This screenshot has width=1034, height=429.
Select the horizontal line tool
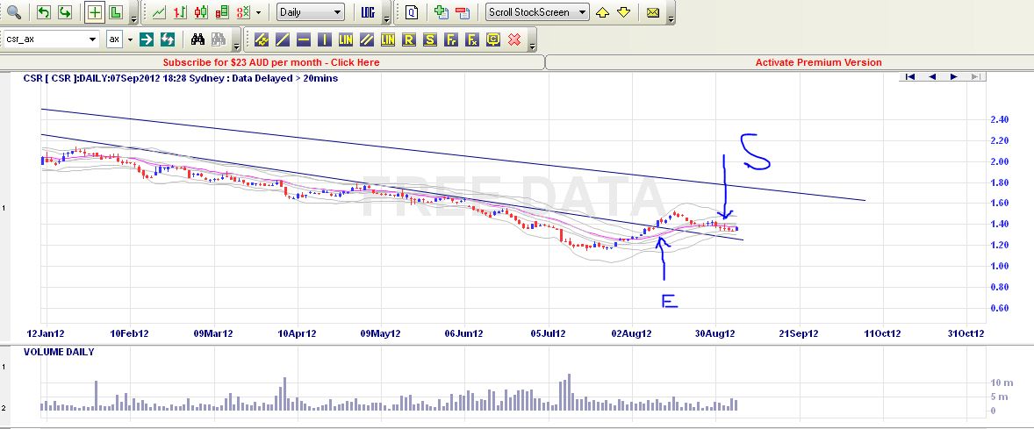(304, 39)
